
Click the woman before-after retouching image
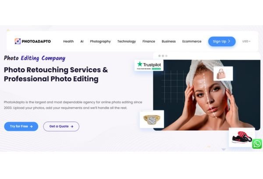point(206,95)
